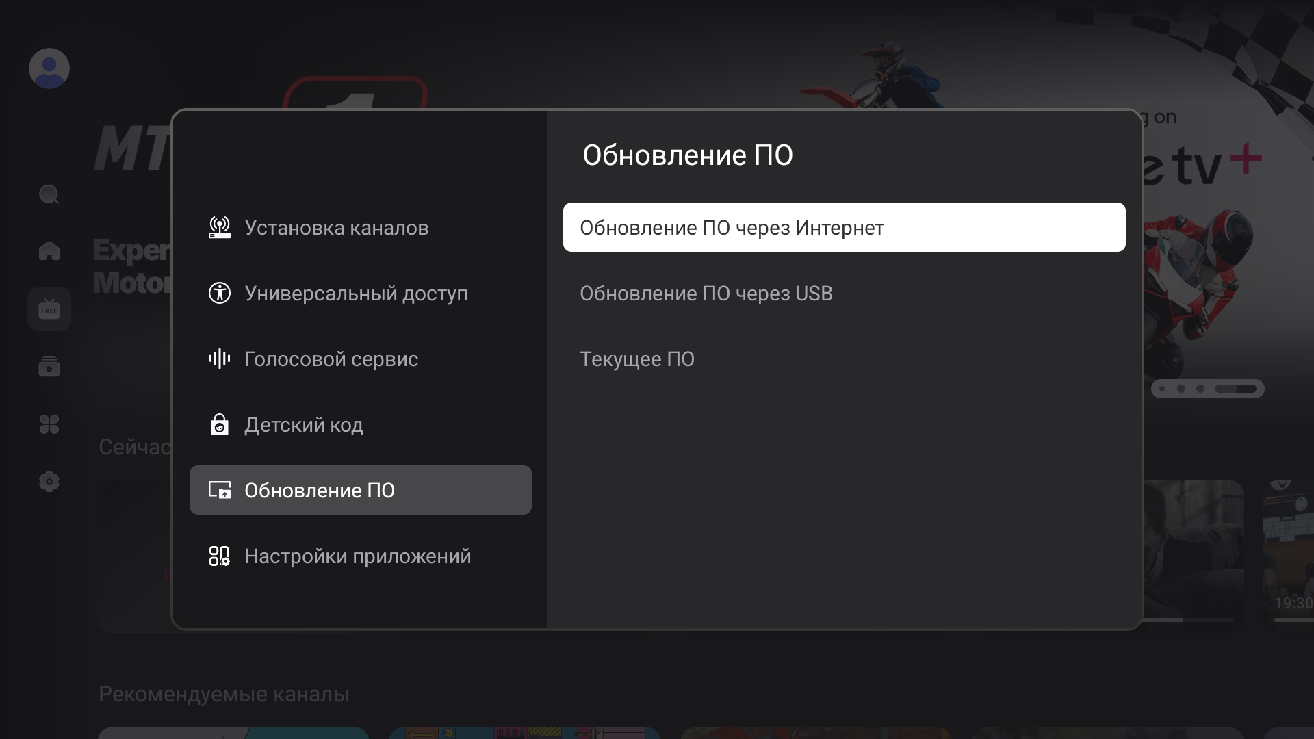Click the search magnifier icon in sidebar
This screenshot has width=1314, height=739.
49,195
